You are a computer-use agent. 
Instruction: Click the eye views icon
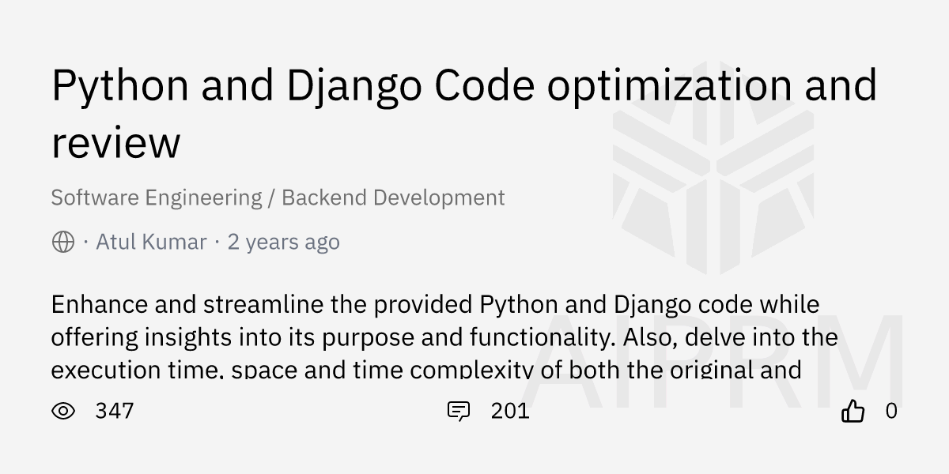click(63, 411)
